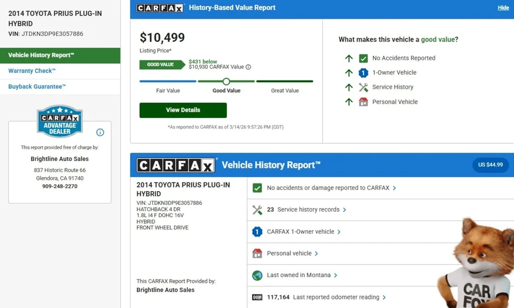The height and width of the screenshot is (308, 514).
Task: Click the blue Fair Value bar segment
Action: [168, 81]
